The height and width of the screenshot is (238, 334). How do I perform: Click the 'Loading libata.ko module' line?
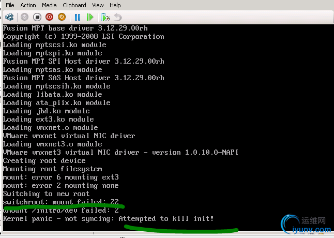point(52,94)
